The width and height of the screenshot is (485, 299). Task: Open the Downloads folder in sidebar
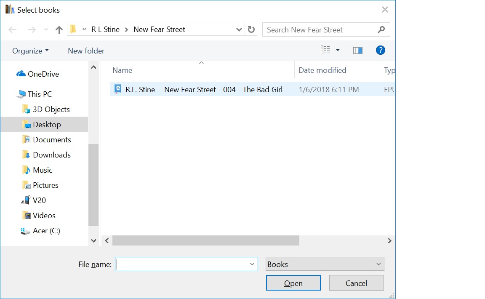click(51, 155)
